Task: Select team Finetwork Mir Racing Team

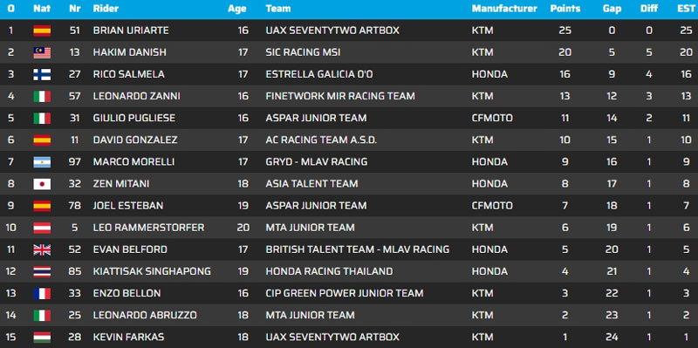Action: (x=340, y=96)
